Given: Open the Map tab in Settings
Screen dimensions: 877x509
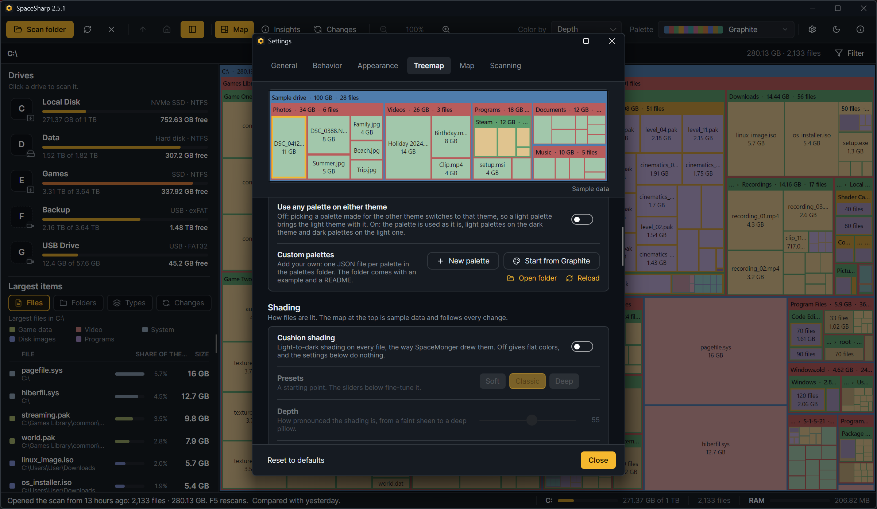Looking at the screenshot, I should 467,66.
